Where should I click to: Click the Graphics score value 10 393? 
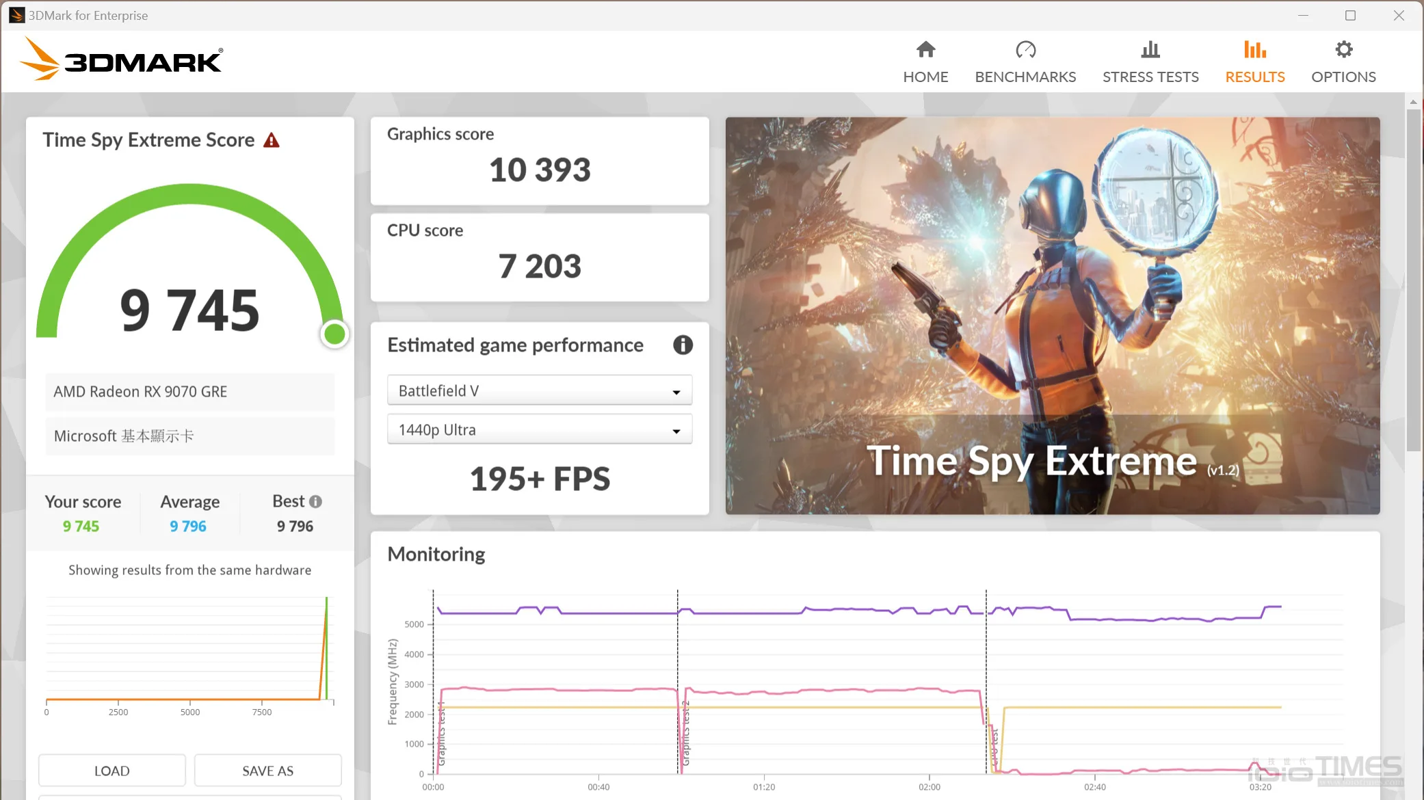coord(540,170)
